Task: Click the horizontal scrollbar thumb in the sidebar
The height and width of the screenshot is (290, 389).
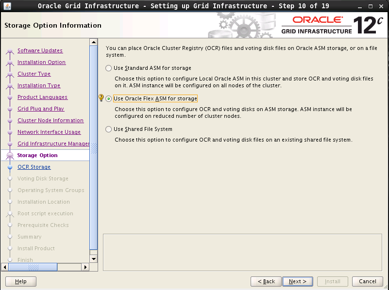Action: coord(33,267)
